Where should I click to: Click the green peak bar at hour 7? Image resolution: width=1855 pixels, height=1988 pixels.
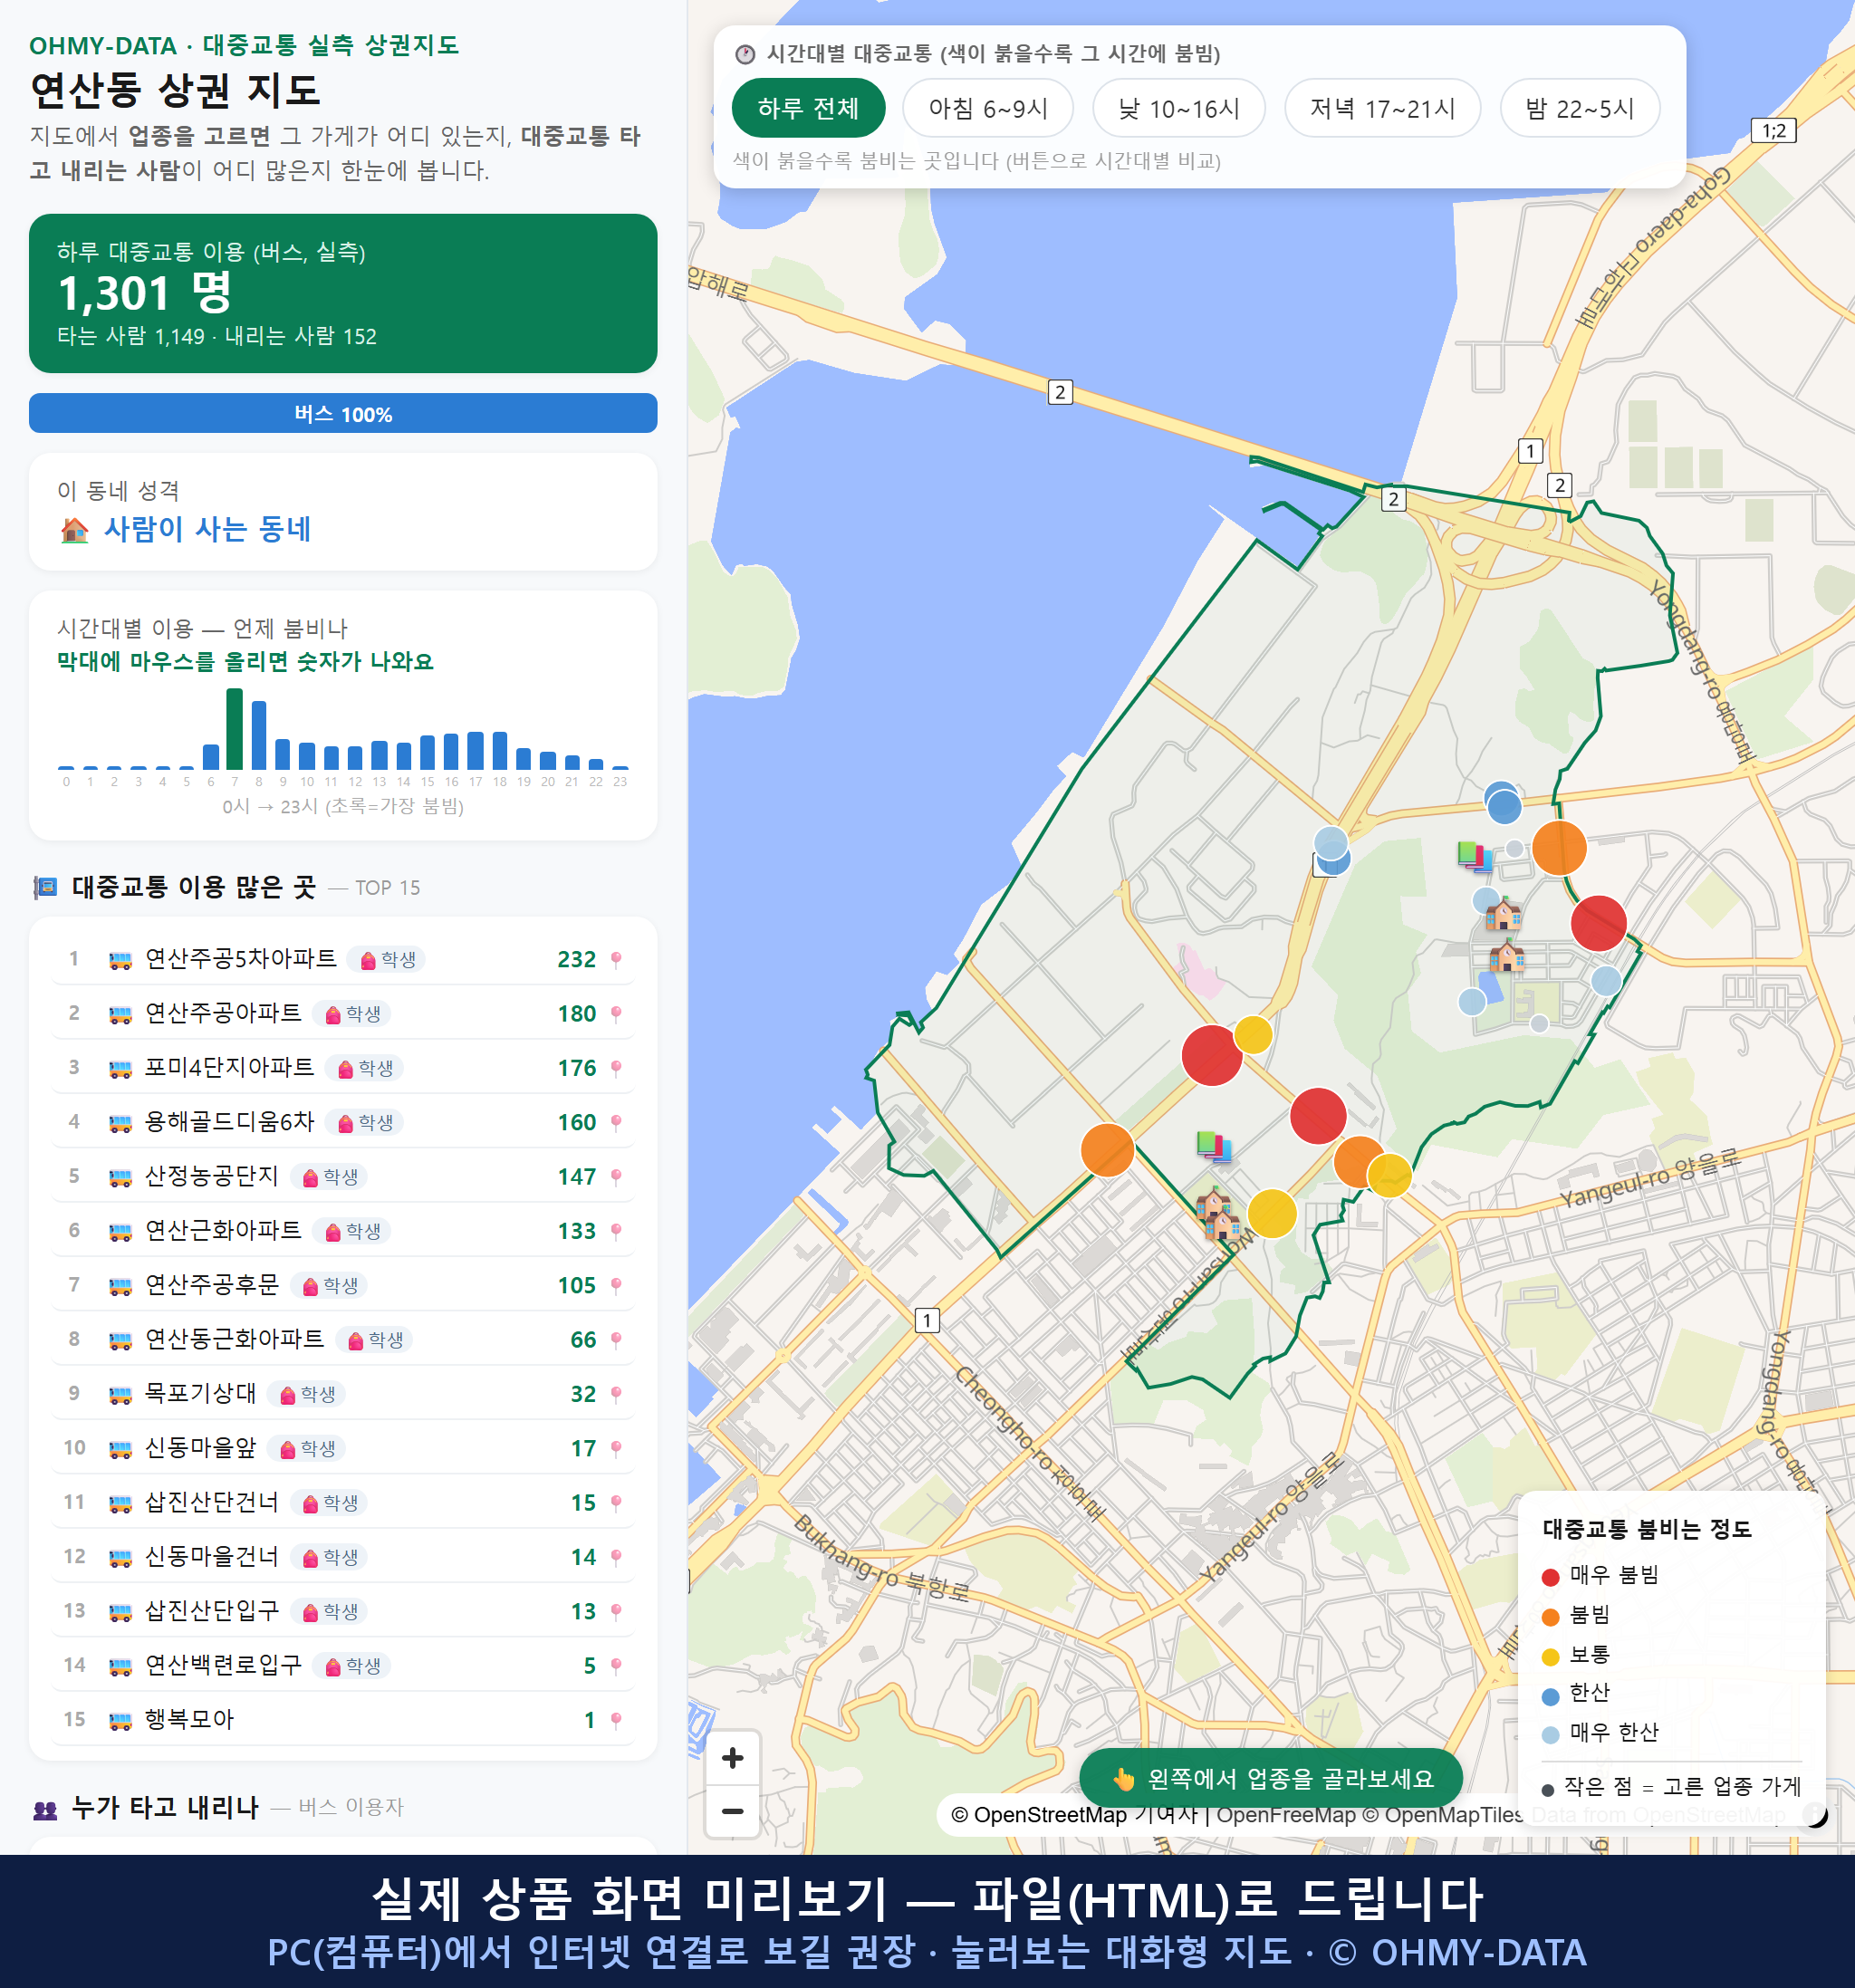pyautogui.click(x=235, y=729)
